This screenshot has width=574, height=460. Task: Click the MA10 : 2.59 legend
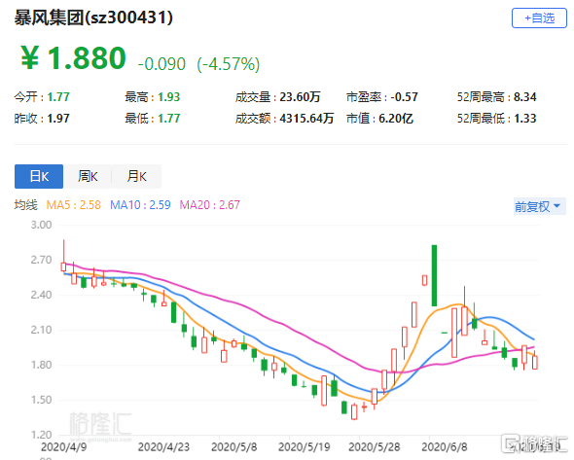(x=140, y=205)
